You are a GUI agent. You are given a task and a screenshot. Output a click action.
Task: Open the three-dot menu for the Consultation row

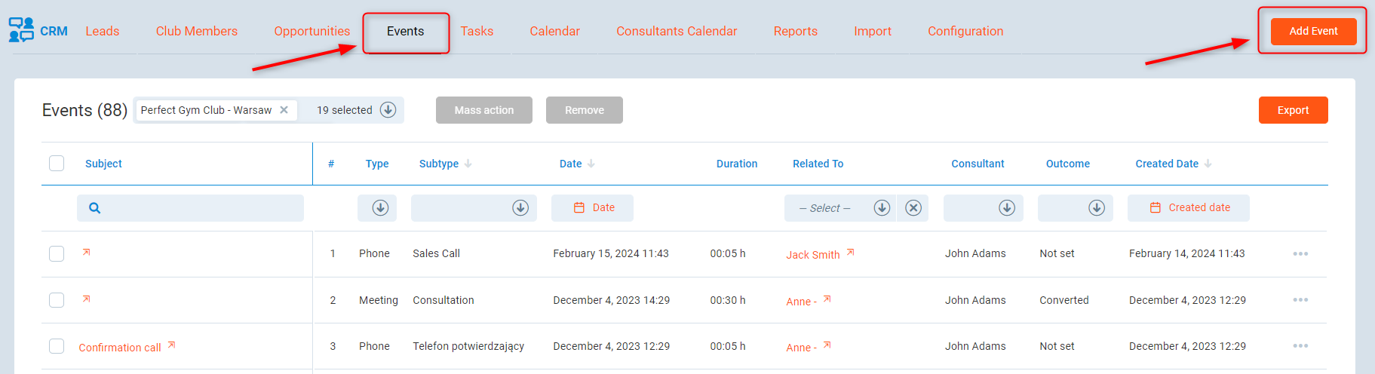coord(1300,300)
